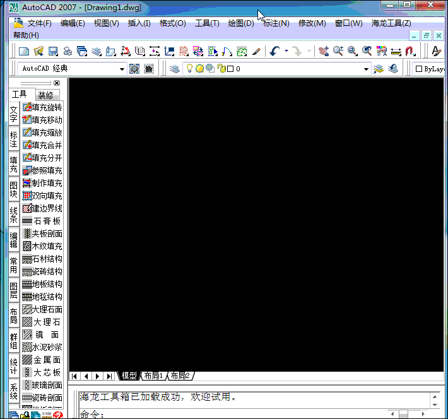Click the My Workspace house icon
The height and width of the screenshot is (419, 448).
tap(149, 69)
